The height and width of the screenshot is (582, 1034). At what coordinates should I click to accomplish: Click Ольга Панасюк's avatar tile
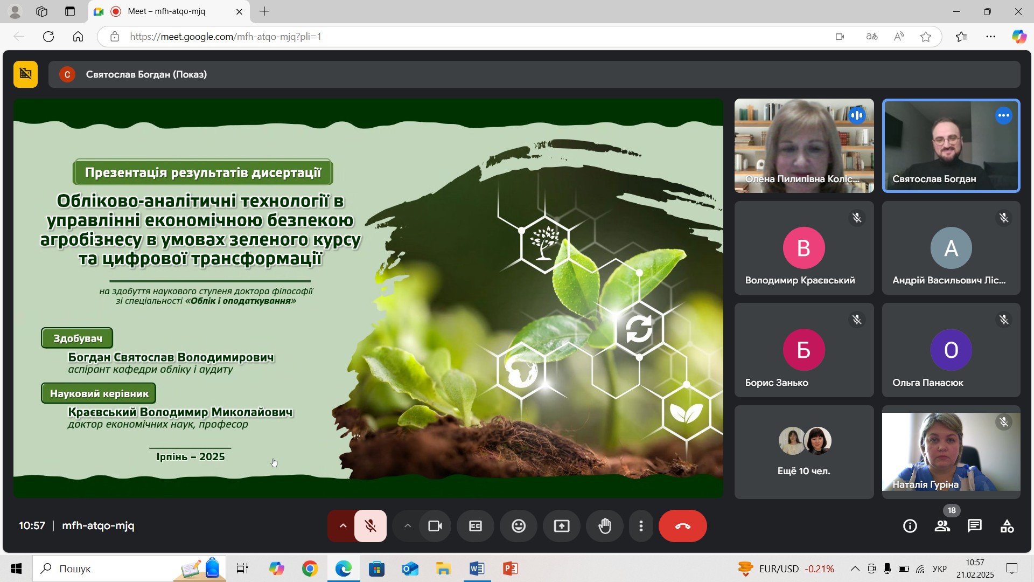pos(951,350)
